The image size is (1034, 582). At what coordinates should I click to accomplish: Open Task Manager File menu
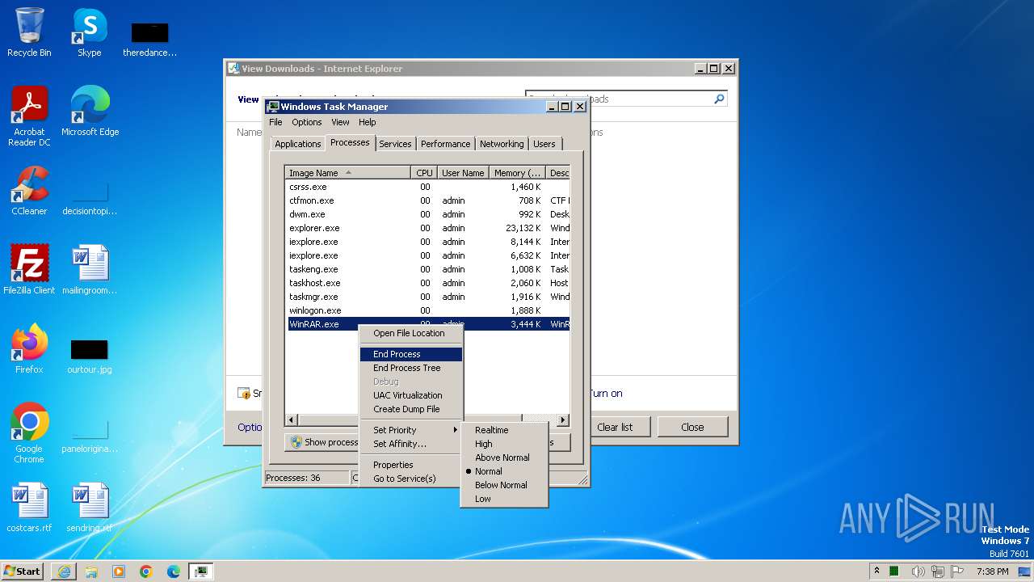coord(275,122)
